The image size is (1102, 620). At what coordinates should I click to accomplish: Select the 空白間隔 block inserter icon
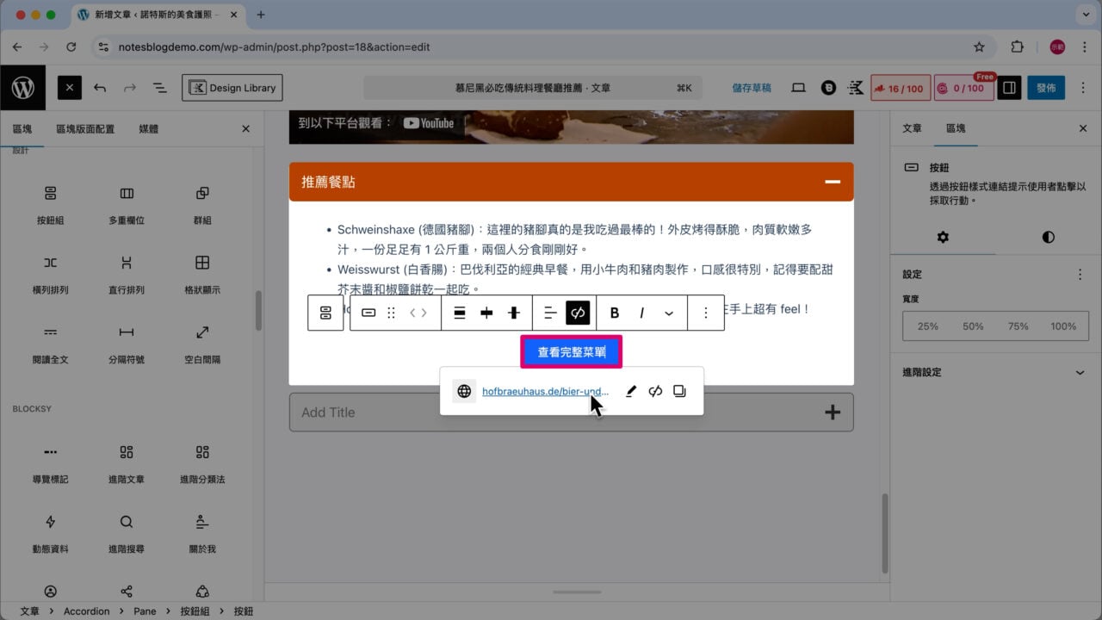click(201, 332)
